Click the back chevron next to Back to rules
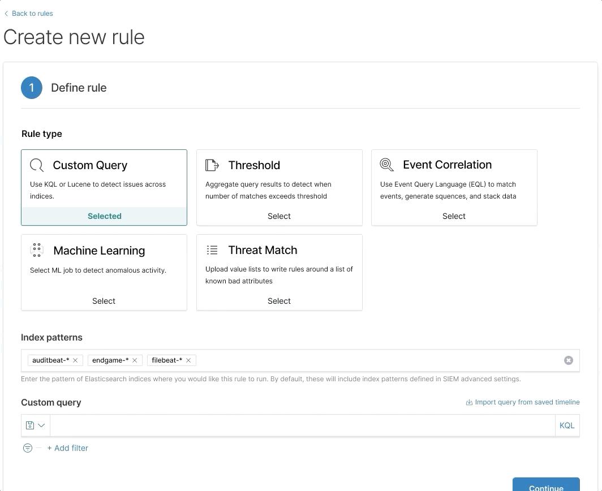Image resolution: width=602 pixels, height=491 pixels. tap(6, 13)
